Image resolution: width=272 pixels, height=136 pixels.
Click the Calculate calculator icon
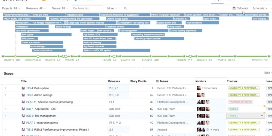coord(234,8)
